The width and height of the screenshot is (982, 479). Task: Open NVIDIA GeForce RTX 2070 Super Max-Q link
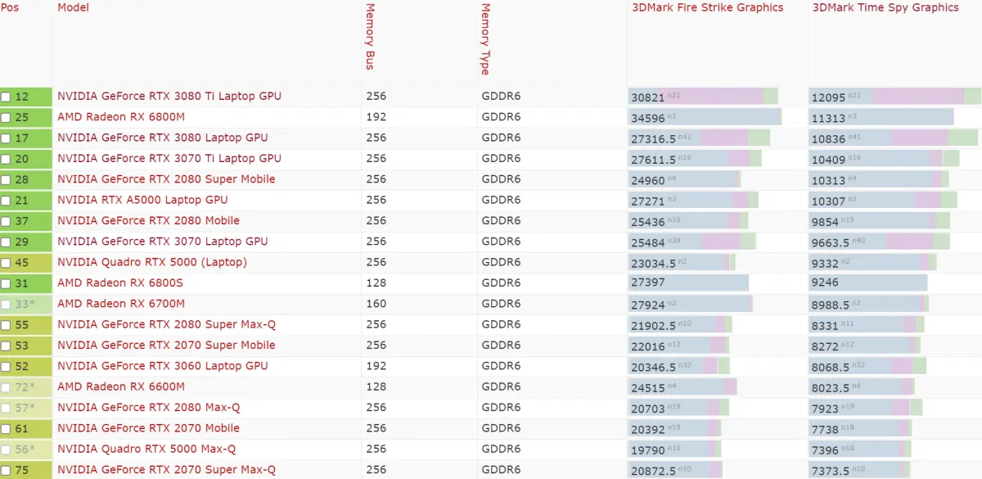(167, 469)
